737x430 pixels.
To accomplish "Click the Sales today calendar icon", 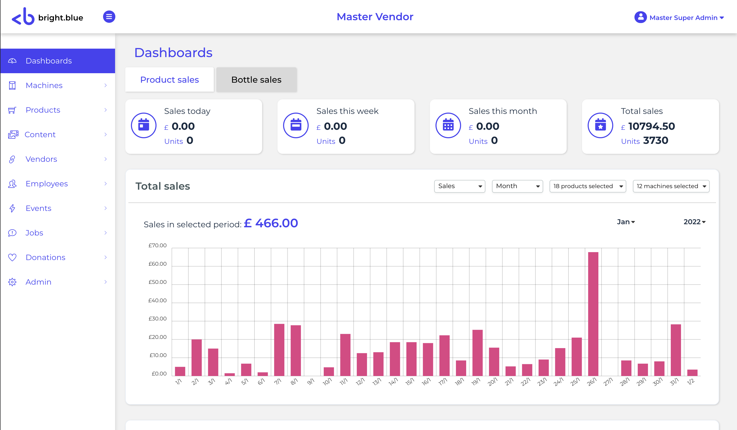I will (143, 125).
